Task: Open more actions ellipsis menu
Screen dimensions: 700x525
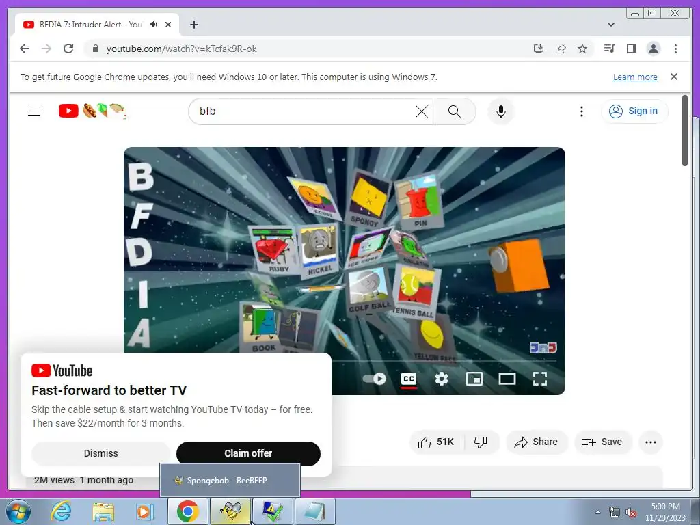Action: [x=651, y=442]
